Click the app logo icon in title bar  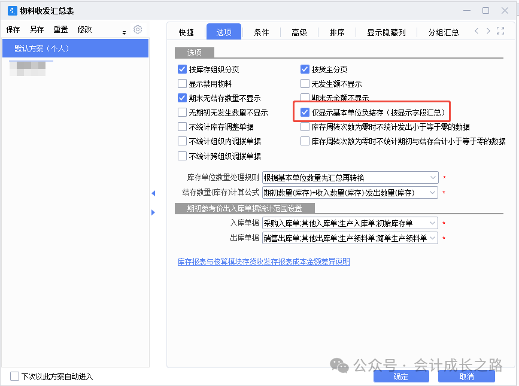tap(11, 10)
